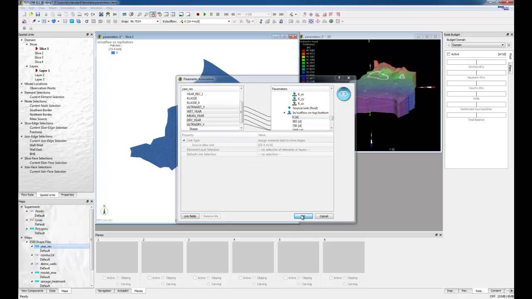Click the Save floppy disk icon

tap(38, 14)
